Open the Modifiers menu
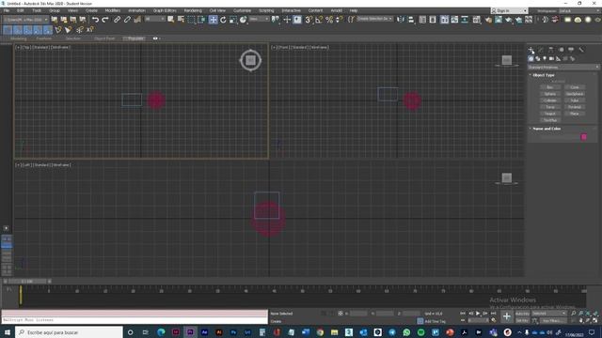 coord(113,10)
